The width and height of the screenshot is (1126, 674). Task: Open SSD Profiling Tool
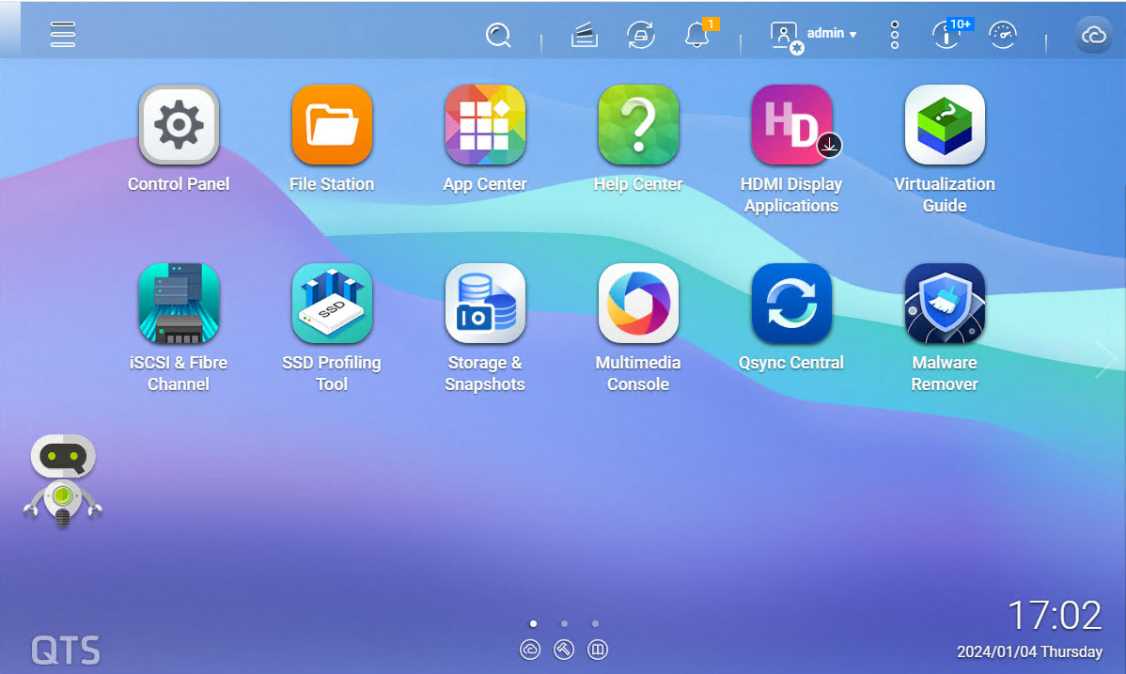332,304
